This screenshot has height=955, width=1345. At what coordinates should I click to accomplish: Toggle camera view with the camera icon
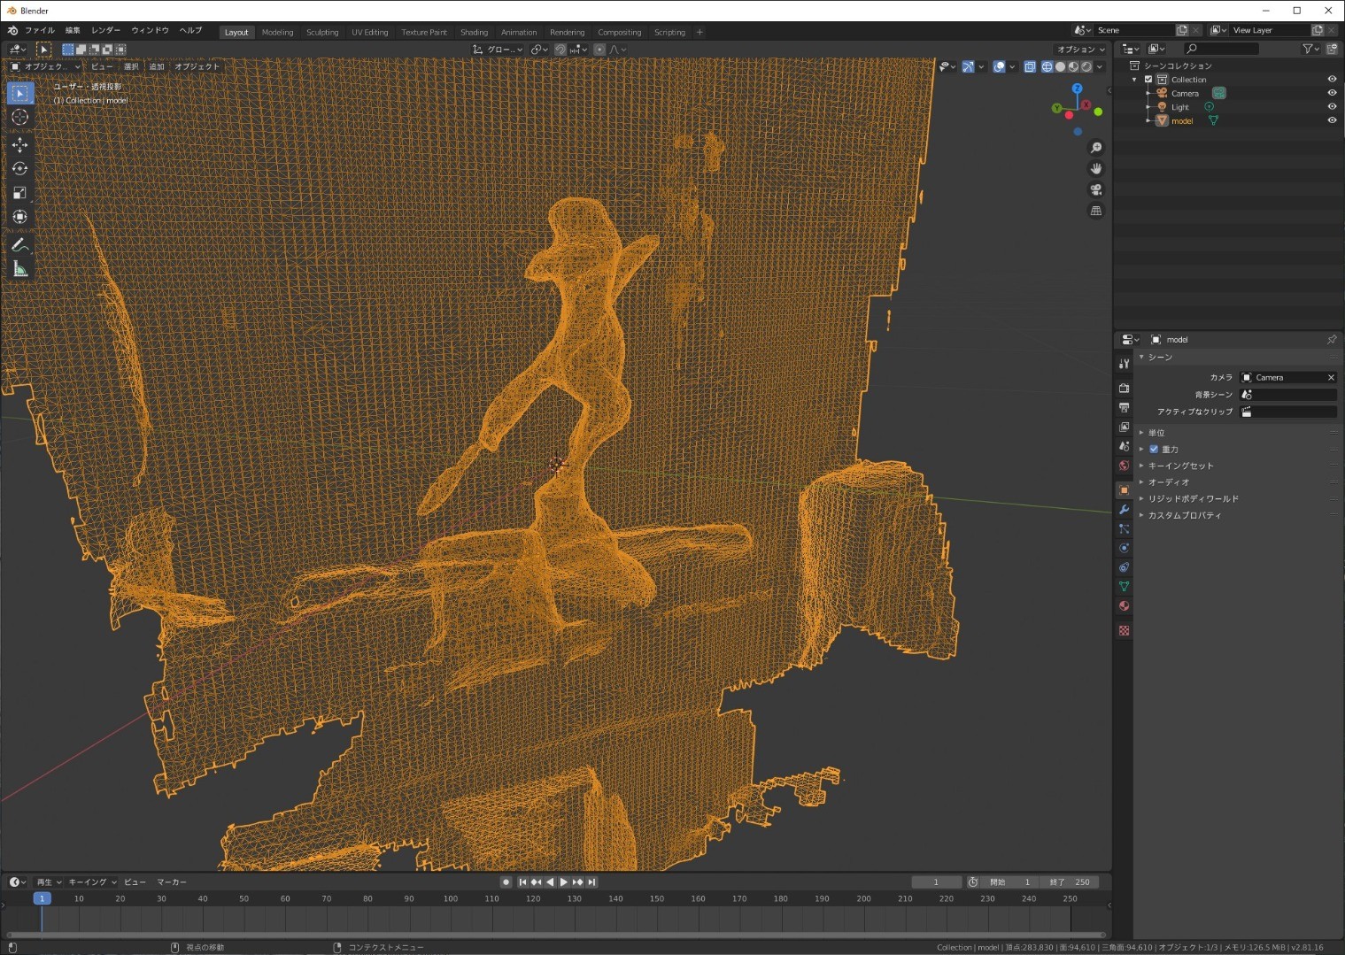[1096, 189]
